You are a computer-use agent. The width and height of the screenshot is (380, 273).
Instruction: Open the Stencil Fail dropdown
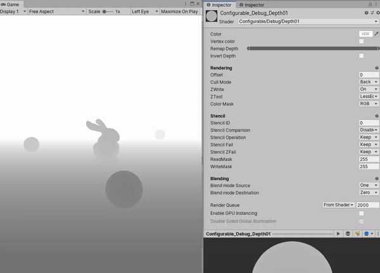pyautogui.click(x=369, y=144)
